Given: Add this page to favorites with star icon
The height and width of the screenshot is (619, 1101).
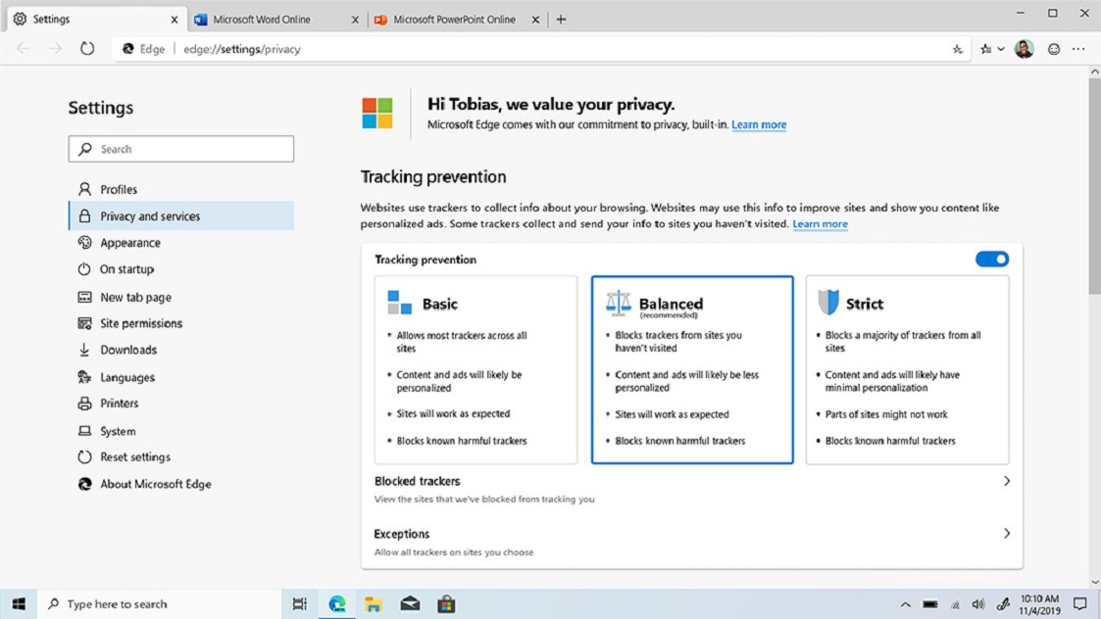Looking at the screenshot, I should (957, 48).
